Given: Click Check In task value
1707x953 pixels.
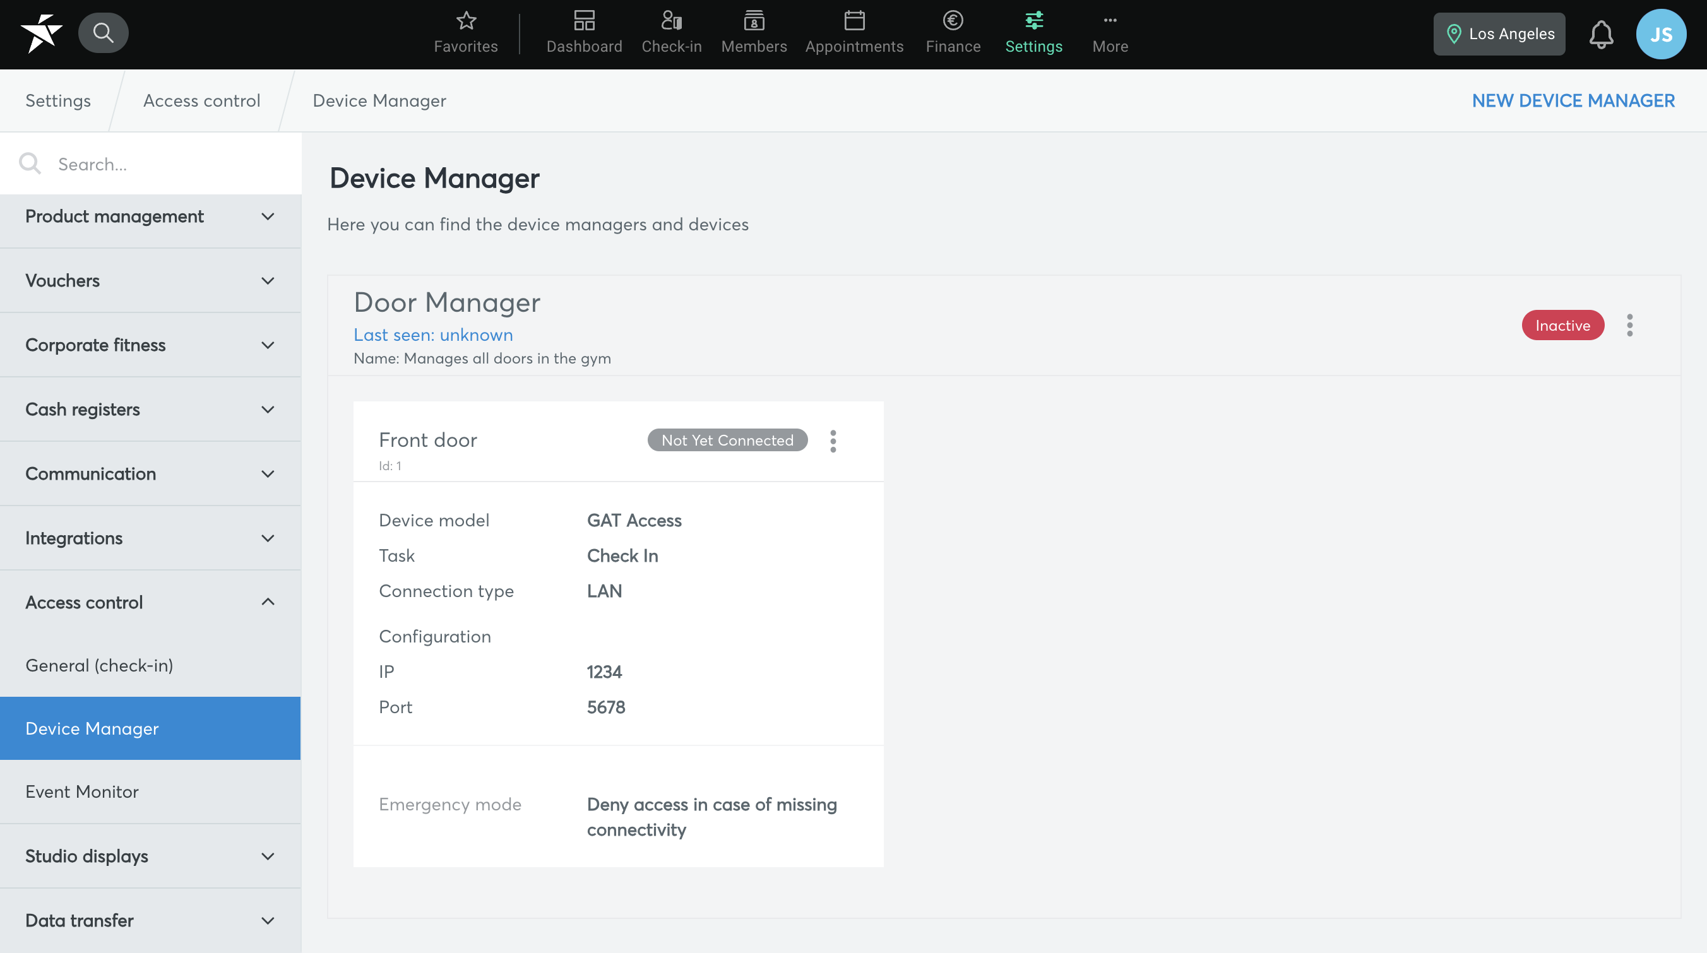Looking at the screenshot, I should [x=622, y=555].
